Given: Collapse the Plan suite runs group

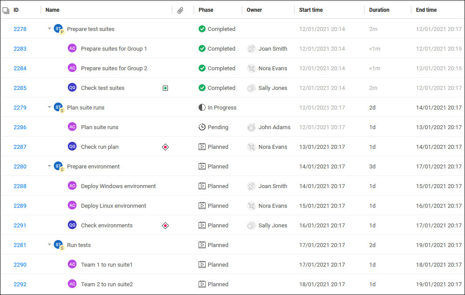Looking at the screenshot, I should pos(49,107).
